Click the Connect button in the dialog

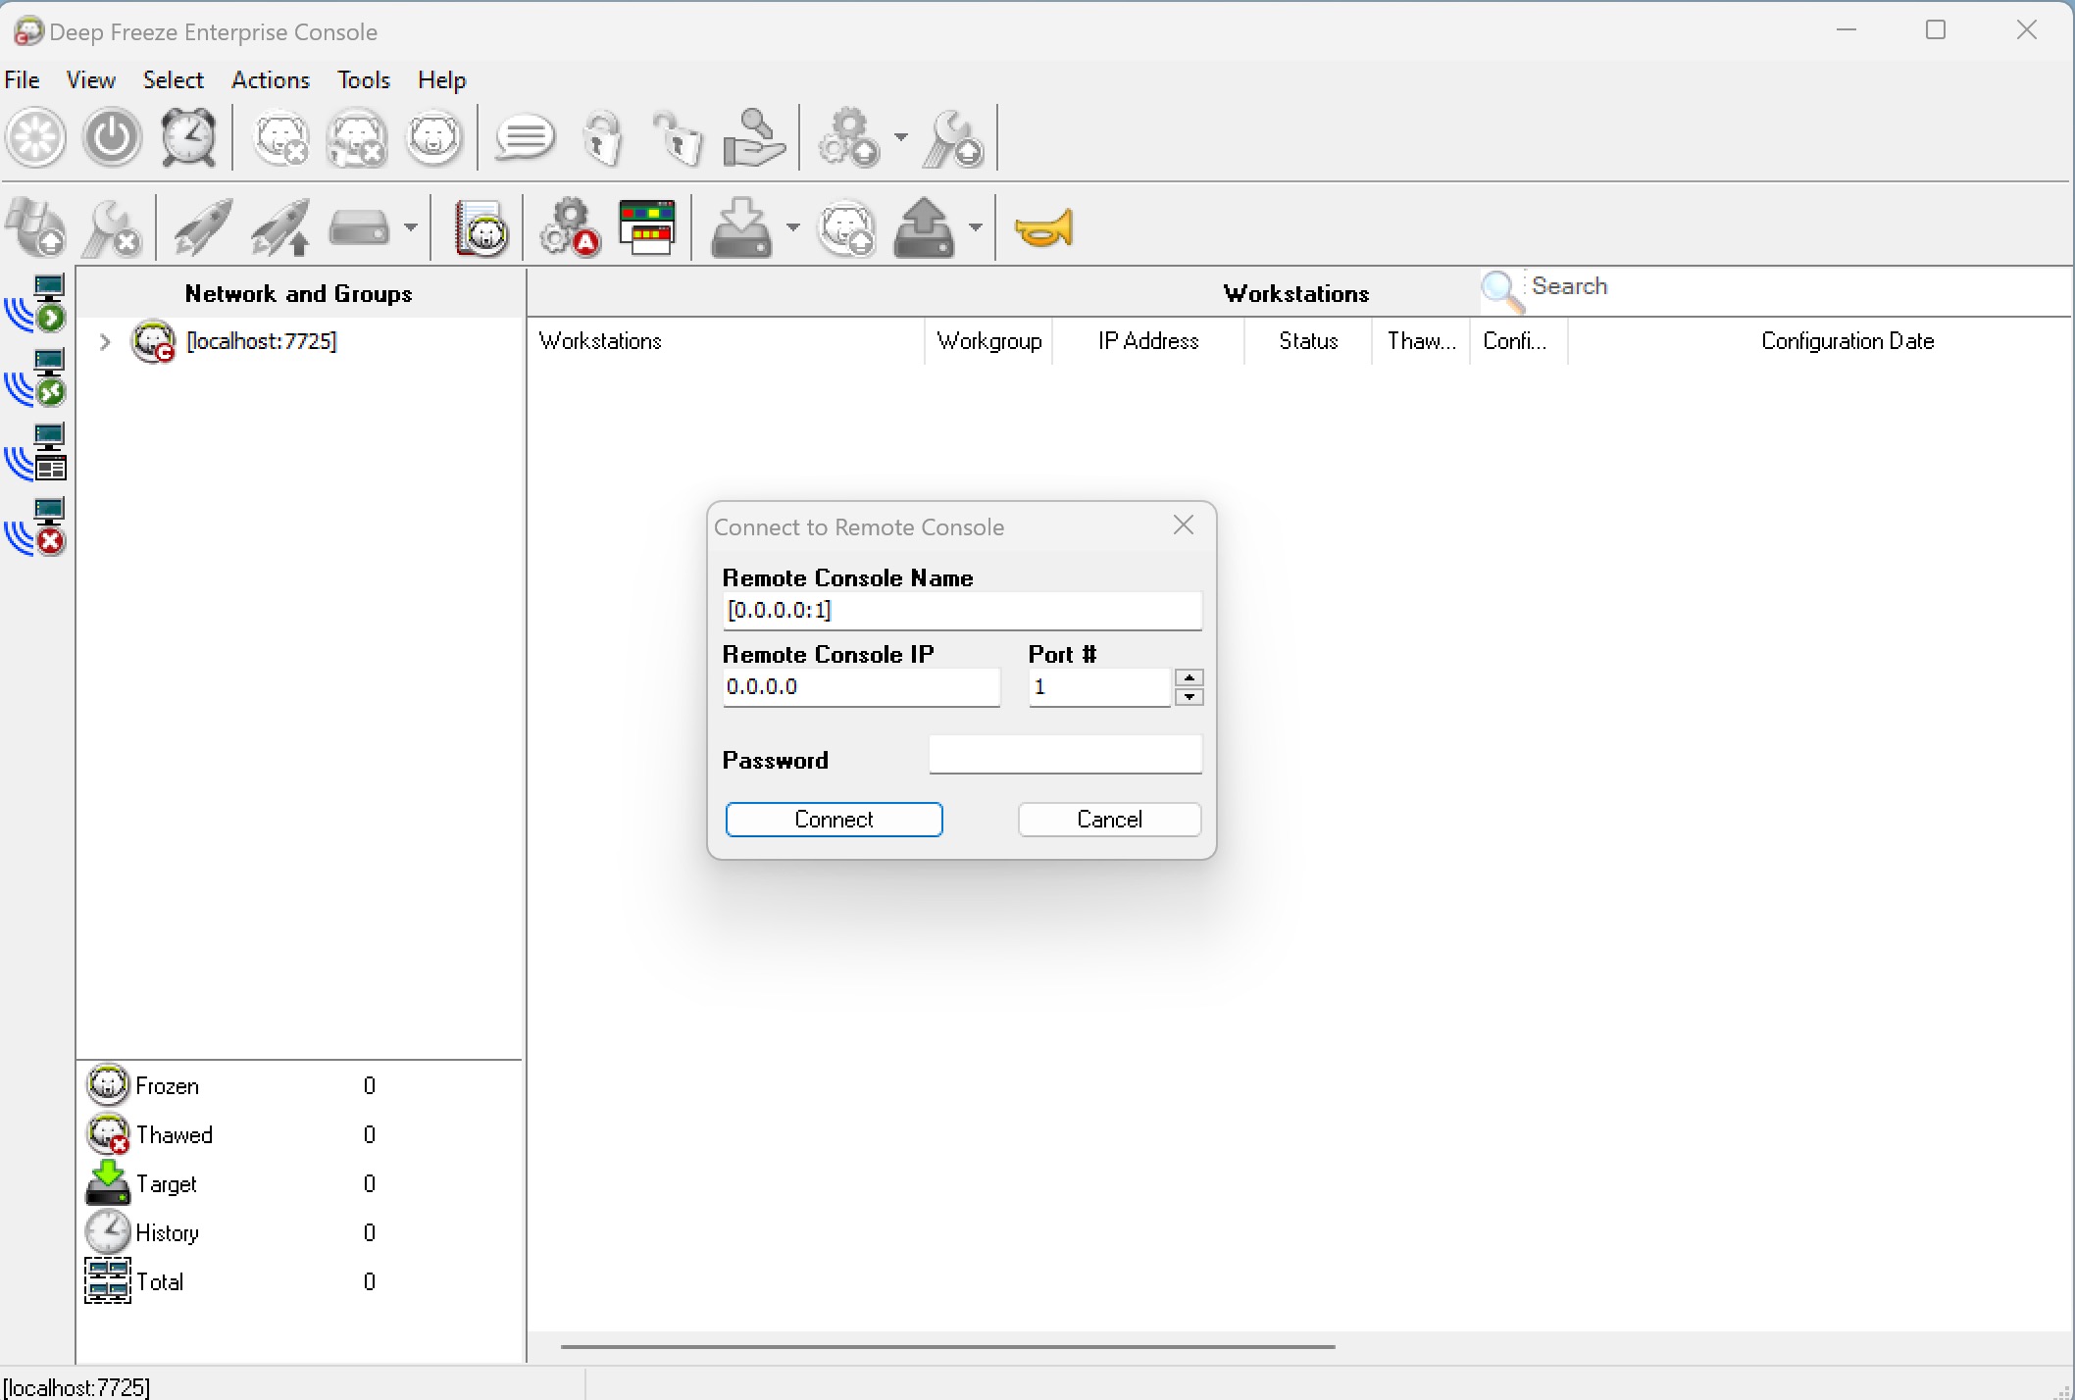(835, 820)
